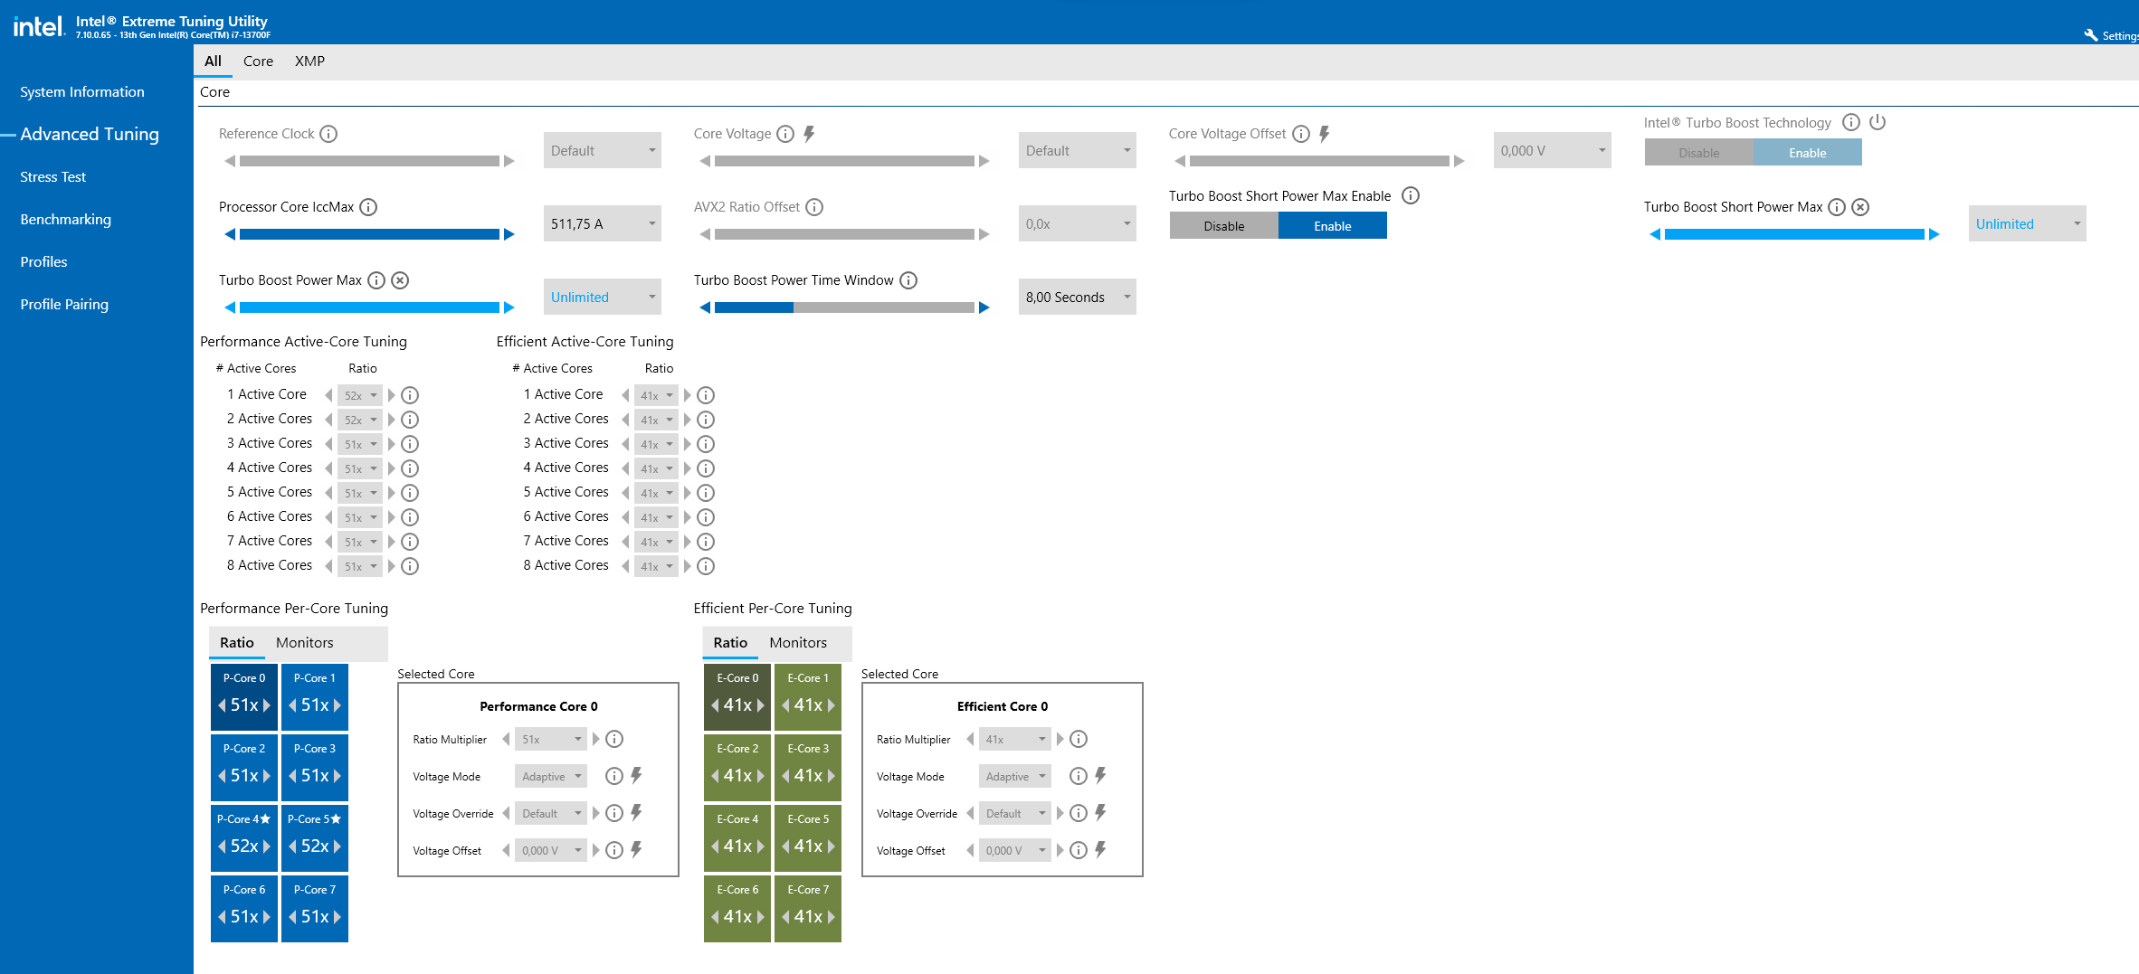The image size is (2139, 974).
Task: Enable Intel Turbo Boost Technology
Action: pos(1808,153)
